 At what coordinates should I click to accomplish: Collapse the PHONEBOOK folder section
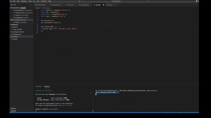click(x=14, y=25)
